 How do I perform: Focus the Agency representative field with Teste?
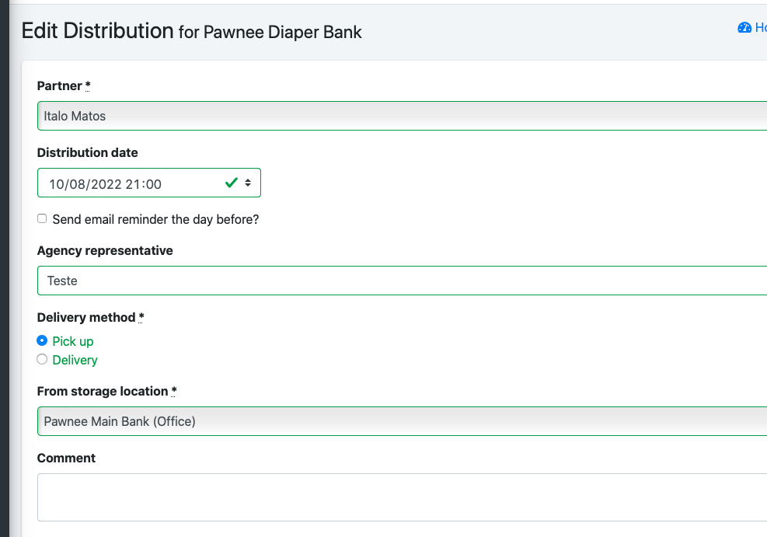402,281
